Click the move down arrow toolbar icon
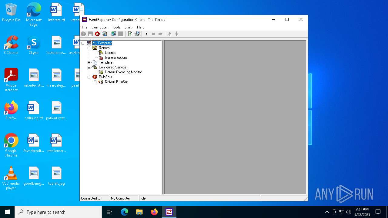388x218 pixels. point(177,34)
